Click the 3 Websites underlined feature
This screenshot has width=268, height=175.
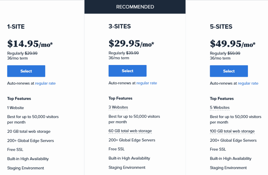(x=118, y=107)
